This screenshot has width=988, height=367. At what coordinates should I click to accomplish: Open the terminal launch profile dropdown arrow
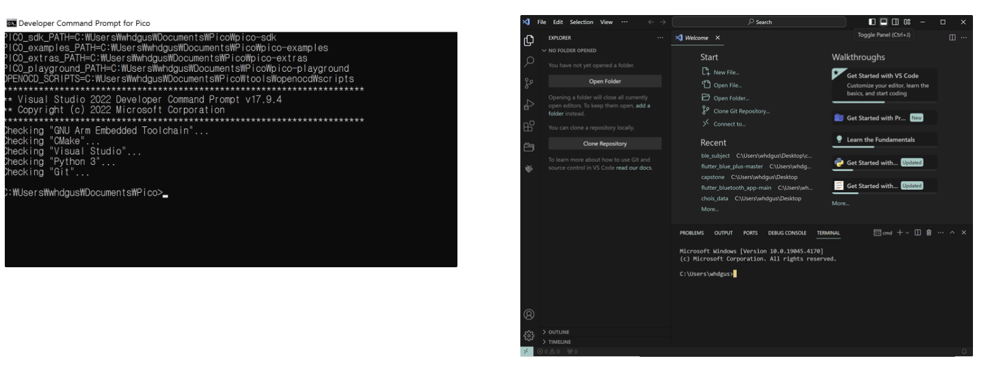pos(907,233)
